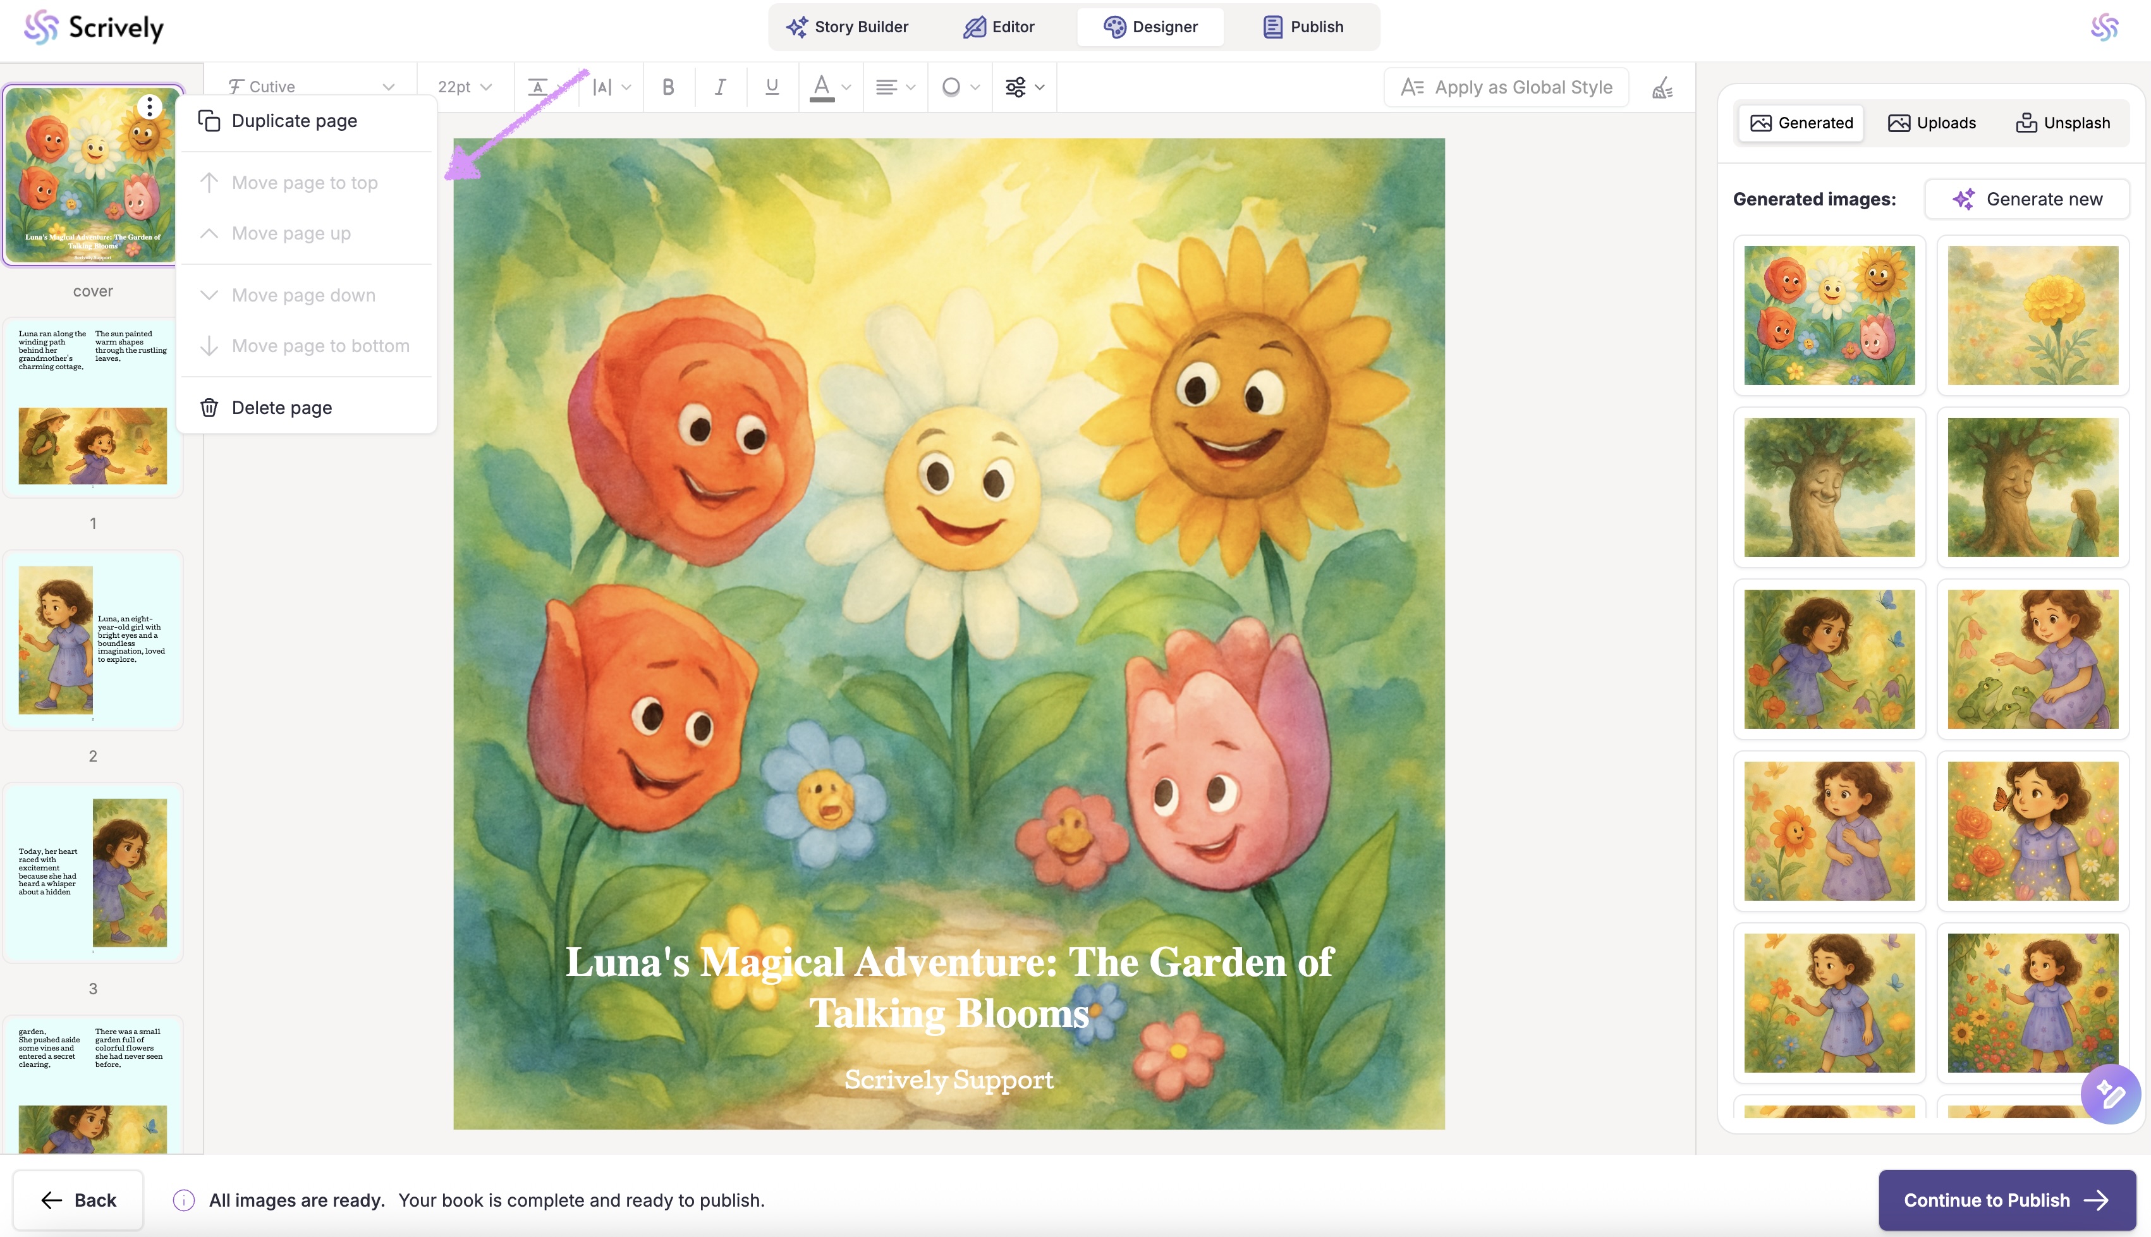The height and width of the screenshot is (1237, 2151).
Task: Click the three-dot menu on cover thumbnail
Action: tap(150, 106)
